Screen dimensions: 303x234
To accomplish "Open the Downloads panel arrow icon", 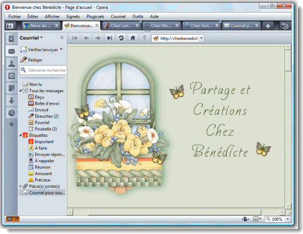I will click(11, 101).
